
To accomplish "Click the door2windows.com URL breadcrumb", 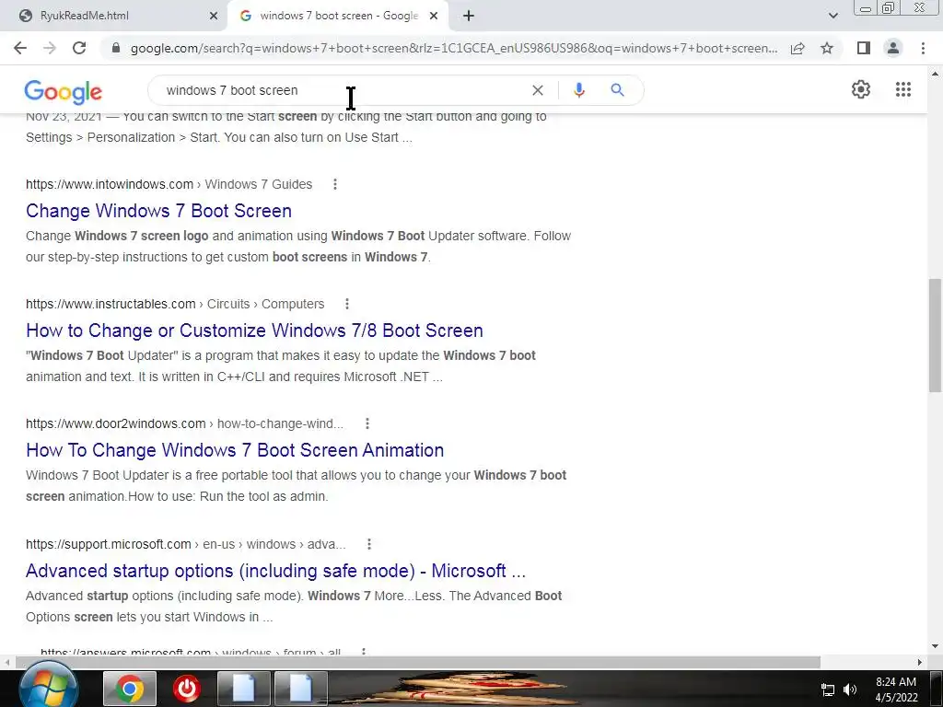I will coord(184,423).
